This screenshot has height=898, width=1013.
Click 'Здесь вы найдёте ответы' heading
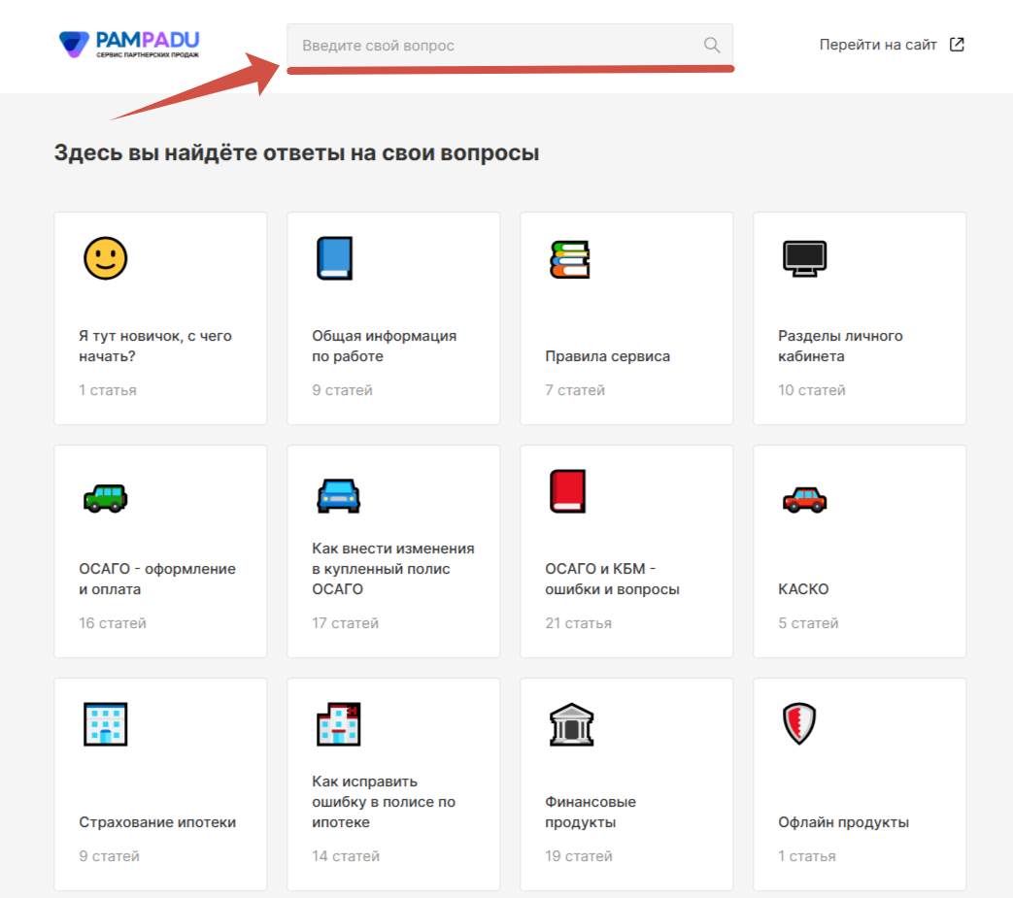(x=296, y=153)
